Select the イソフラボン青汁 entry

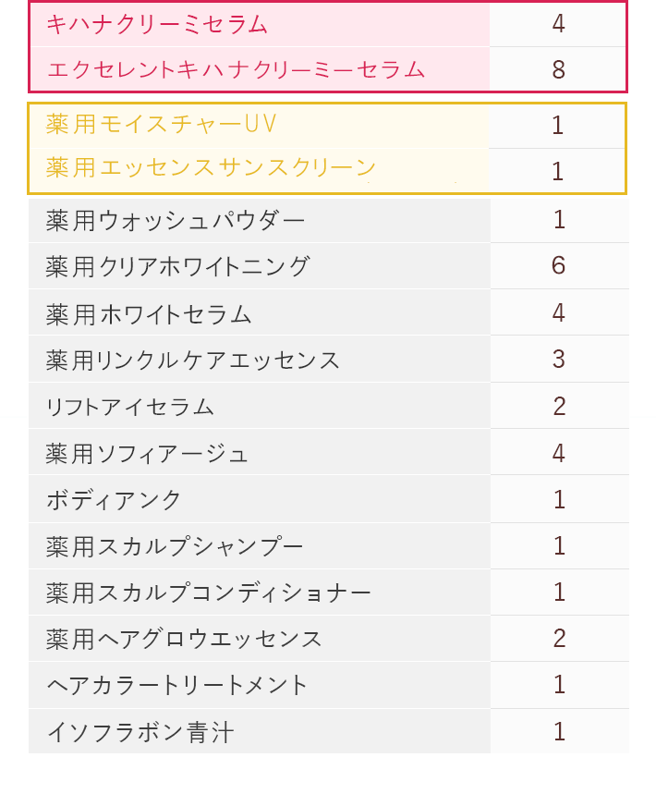coord(140,732)
